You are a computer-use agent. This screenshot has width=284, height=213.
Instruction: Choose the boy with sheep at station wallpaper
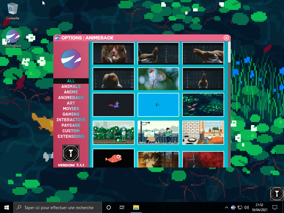158,133
